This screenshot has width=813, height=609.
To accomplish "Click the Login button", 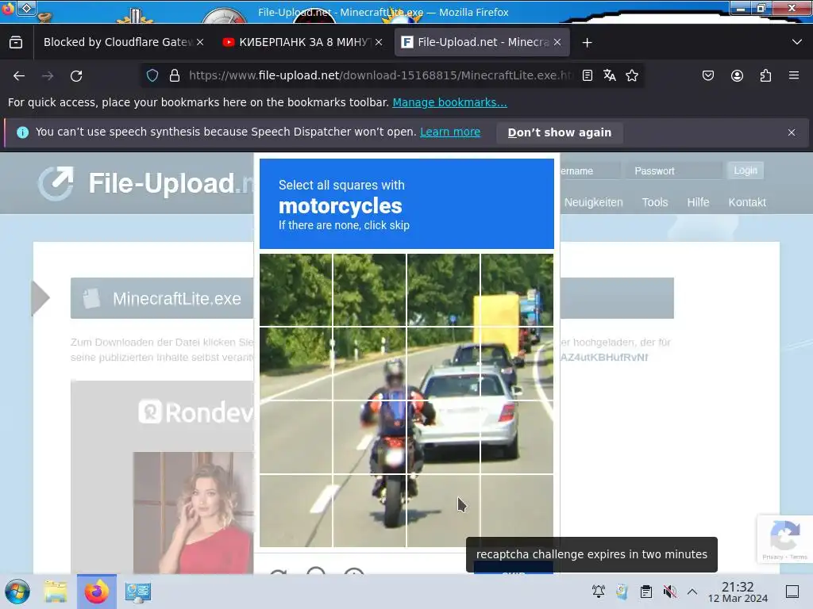I will [x=746, y=170].
